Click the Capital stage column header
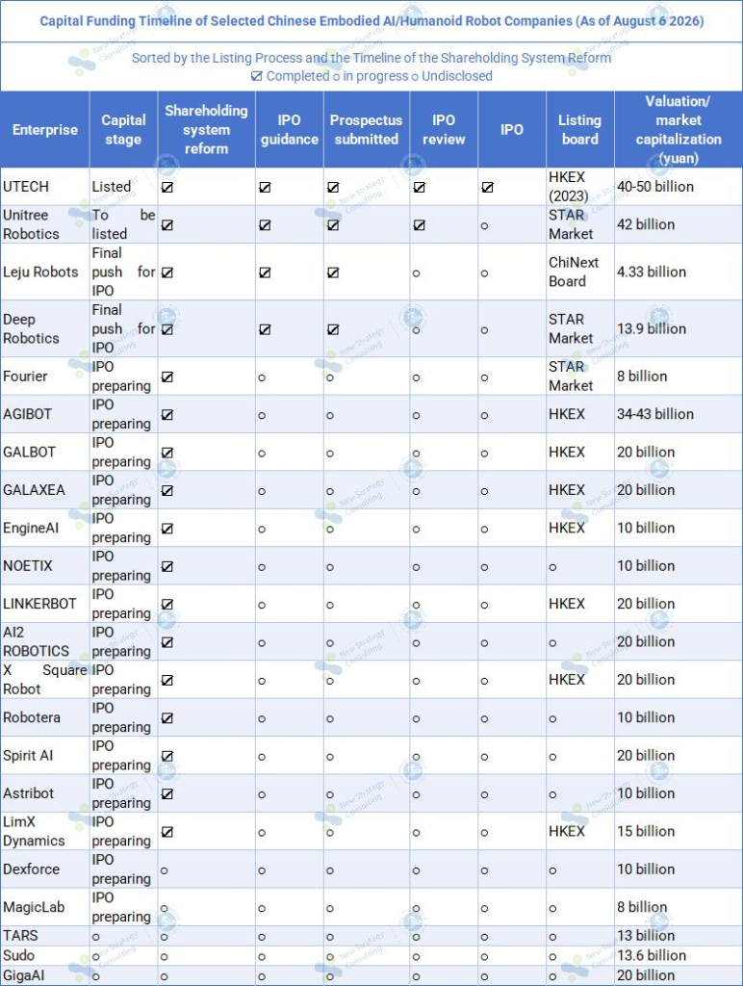743x986 pixels. (123, 130)
